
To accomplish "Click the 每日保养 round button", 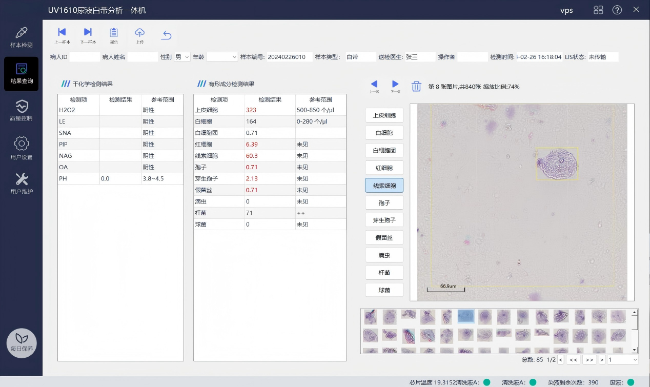I will [x=22, y=343].
